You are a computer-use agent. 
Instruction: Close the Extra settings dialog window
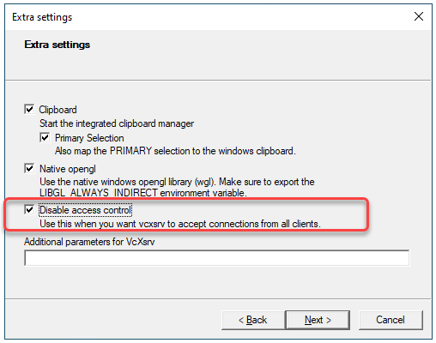pyautogui.click(x=419, y=16)
